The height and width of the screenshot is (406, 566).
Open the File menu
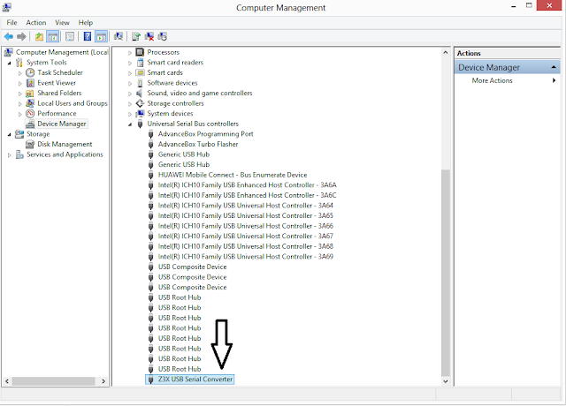(11, 22)
